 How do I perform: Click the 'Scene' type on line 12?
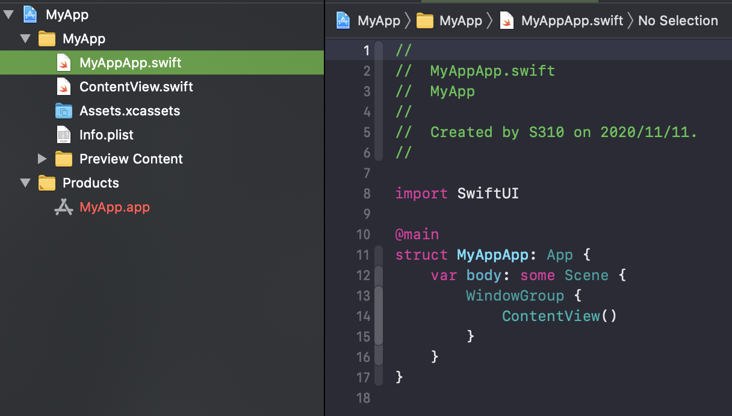586,275
